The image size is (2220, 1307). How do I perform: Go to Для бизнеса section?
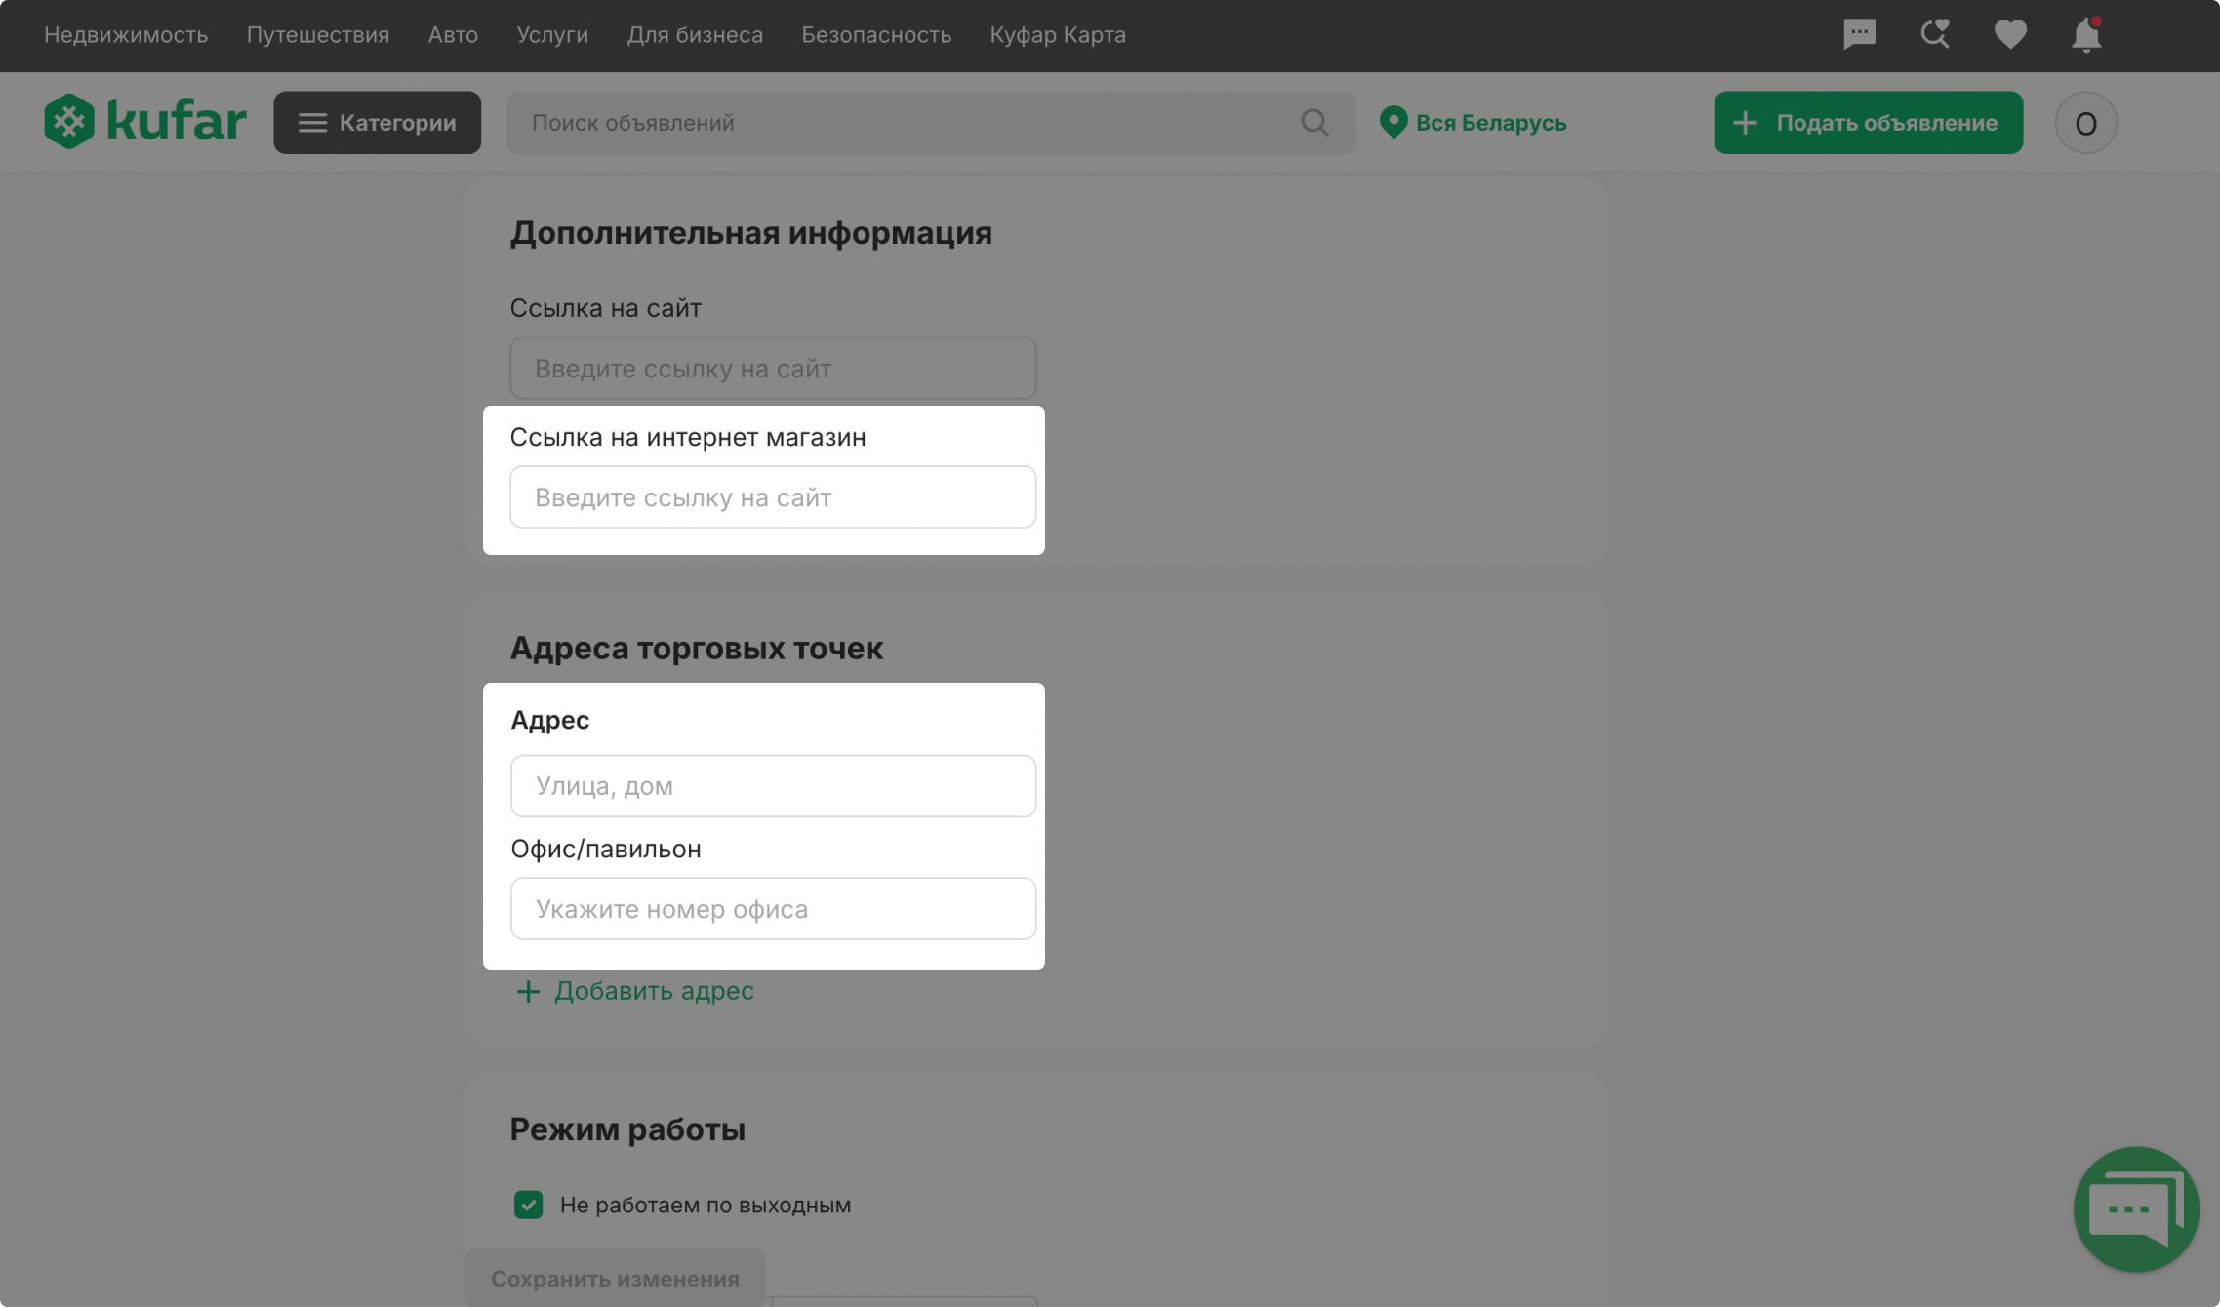click(x=694, y=35)
